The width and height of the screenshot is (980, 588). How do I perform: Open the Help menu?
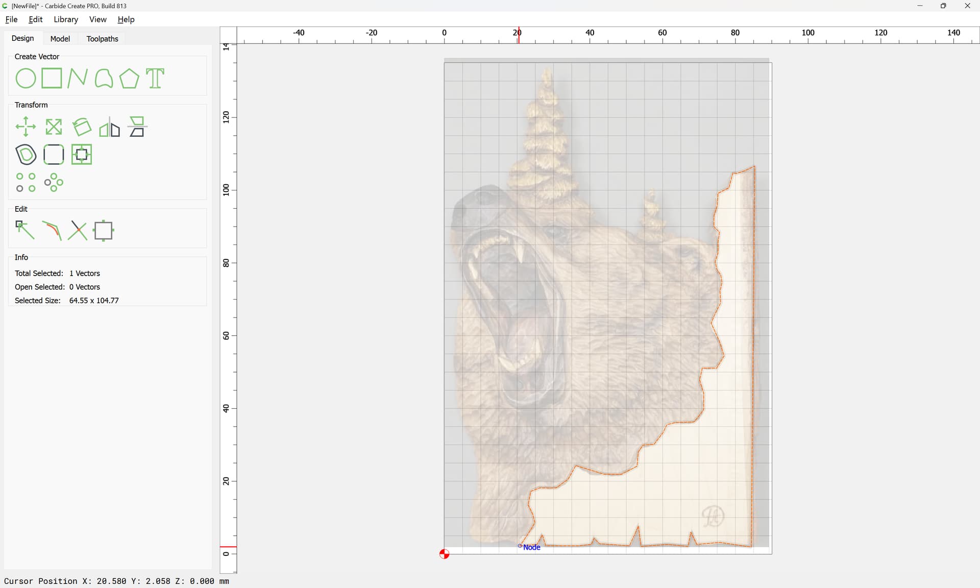(126, 19)
